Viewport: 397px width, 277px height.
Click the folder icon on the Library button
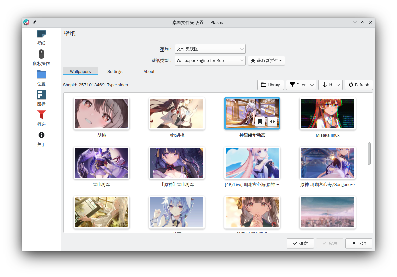click(x=263, y=85)
